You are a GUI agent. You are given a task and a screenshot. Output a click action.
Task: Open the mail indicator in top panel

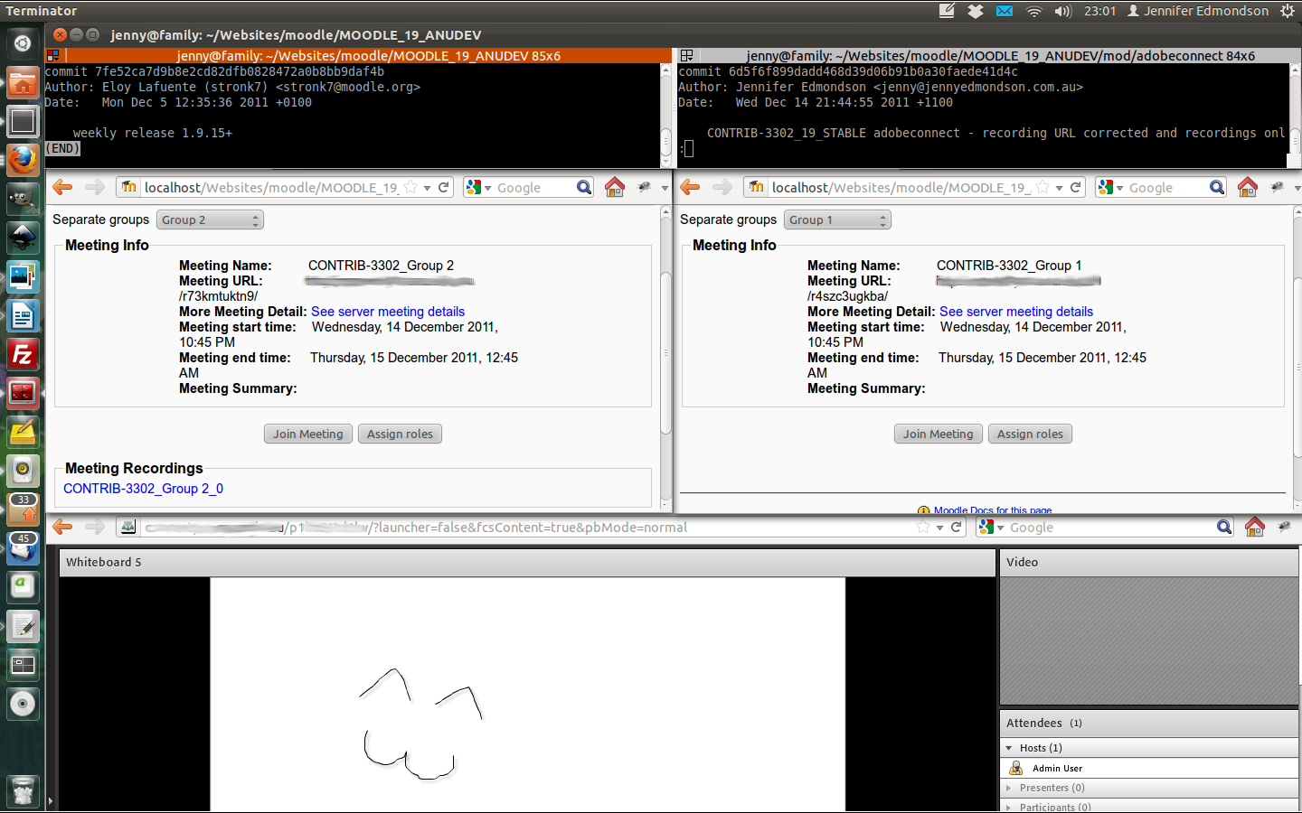coord(1005,11)
